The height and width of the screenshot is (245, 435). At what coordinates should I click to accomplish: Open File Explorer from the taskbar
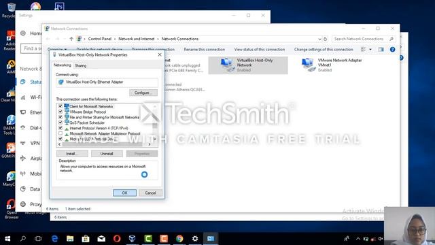coord(70,238)
